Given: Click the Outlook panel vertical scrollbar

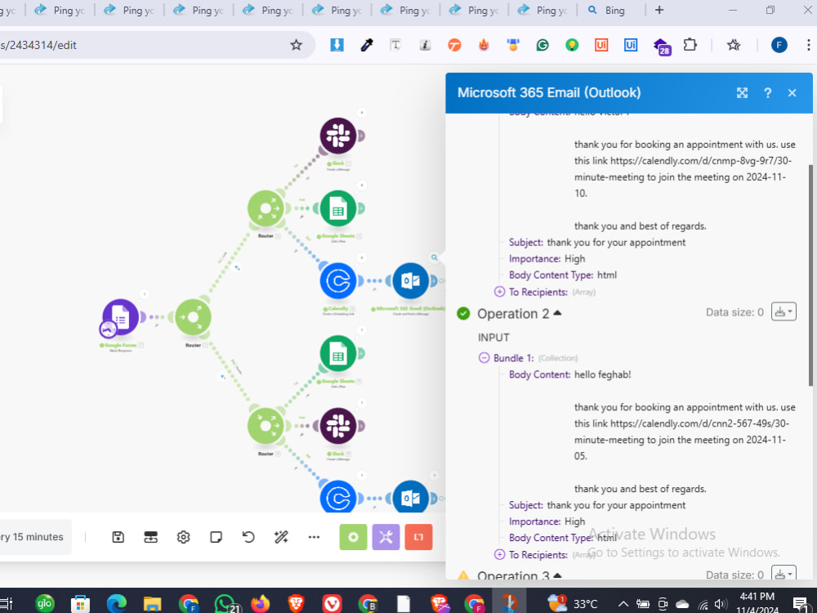Looking at the screenshot, I should [x=810, y=275].
